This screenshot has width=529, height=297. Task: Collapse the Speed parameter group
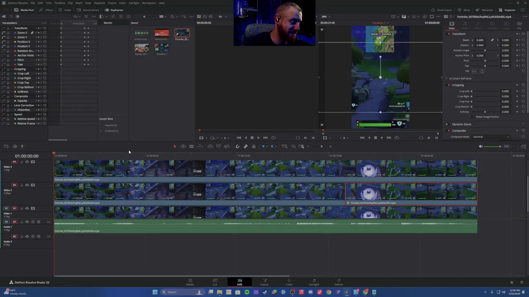pyautogui.click(x=12, y=114)
